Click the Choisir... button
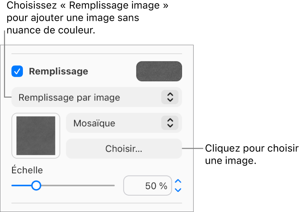 point(123,148)
